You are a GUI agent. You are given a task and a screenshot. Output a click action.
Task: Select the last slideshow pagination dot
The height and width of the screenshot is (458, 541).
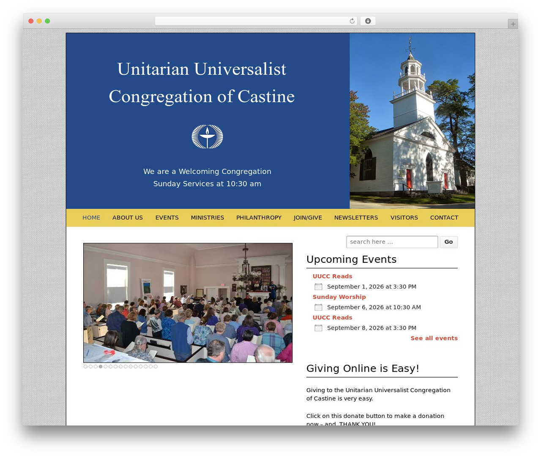156,367
